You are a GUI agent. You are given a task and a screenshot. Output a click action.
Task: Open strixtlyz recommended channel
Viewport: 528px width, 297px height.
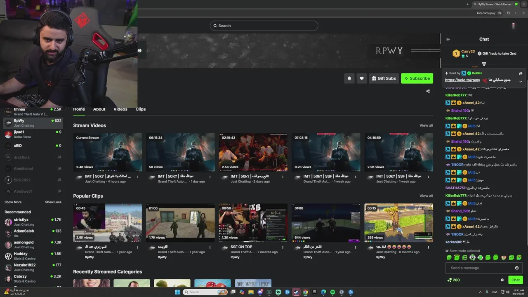coord(33,222)
